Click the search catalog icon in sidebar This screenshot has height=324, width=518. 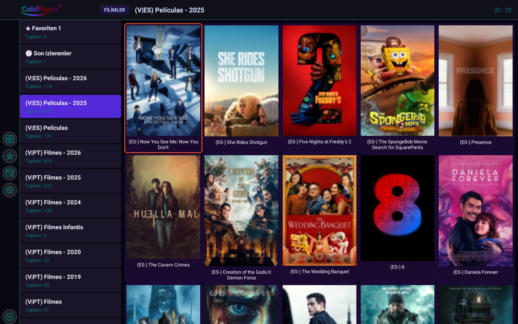click(x=10, y=173)
